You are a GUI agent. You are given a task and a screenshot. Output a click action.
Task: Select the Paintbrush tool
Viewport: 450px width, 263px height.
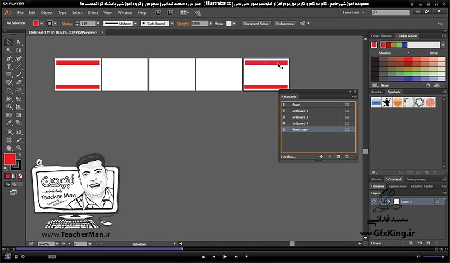point(19,75)
